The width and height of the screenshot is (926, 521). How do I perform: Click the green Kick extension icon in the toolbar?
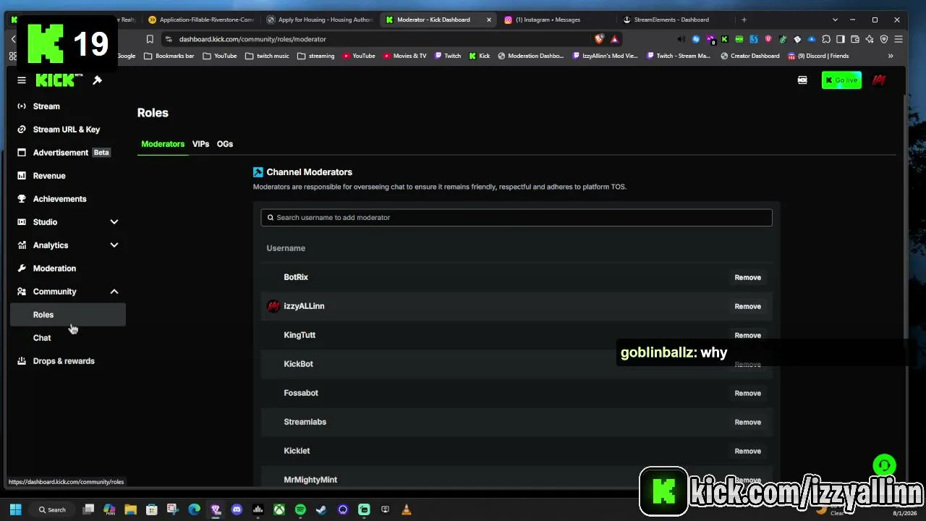point(725,39)
